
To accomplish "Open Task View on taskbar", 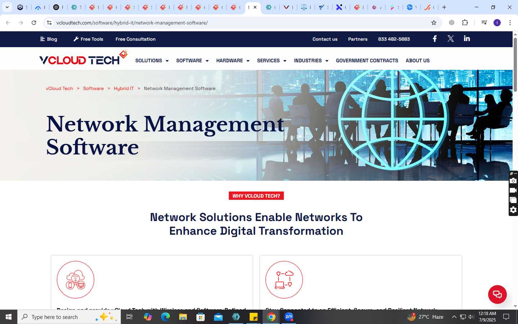I will click(129, 317).
